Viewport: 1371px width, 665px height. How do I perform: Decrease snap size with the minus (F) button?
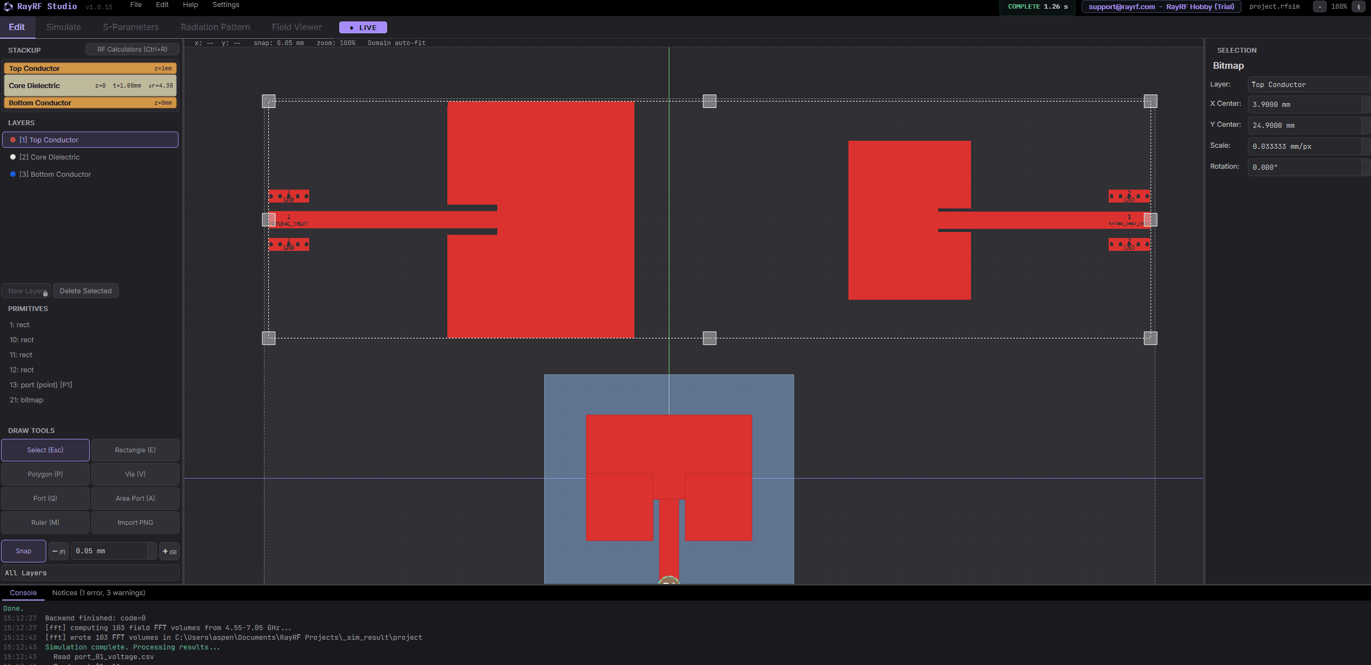point(59,551)
